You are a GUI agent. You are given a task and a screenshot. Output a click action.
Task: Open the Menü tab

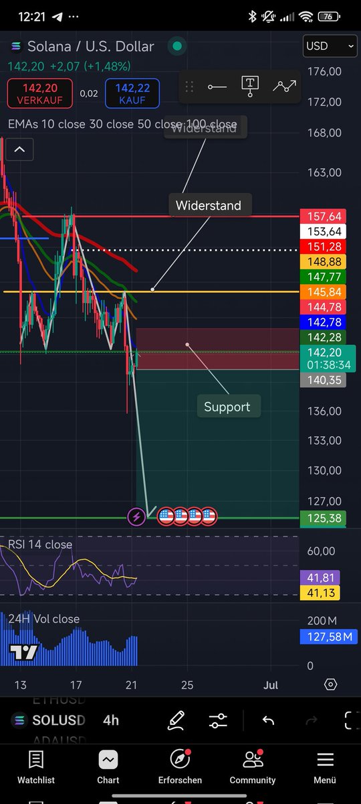325,767
